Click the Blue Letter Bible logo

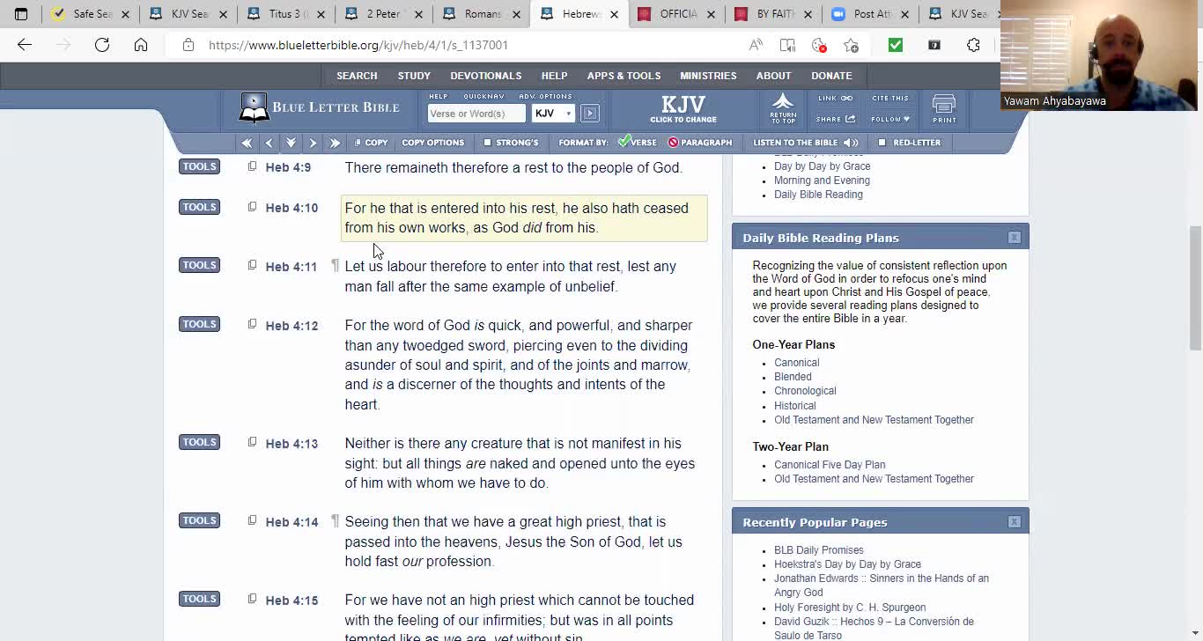click(320, 108)
